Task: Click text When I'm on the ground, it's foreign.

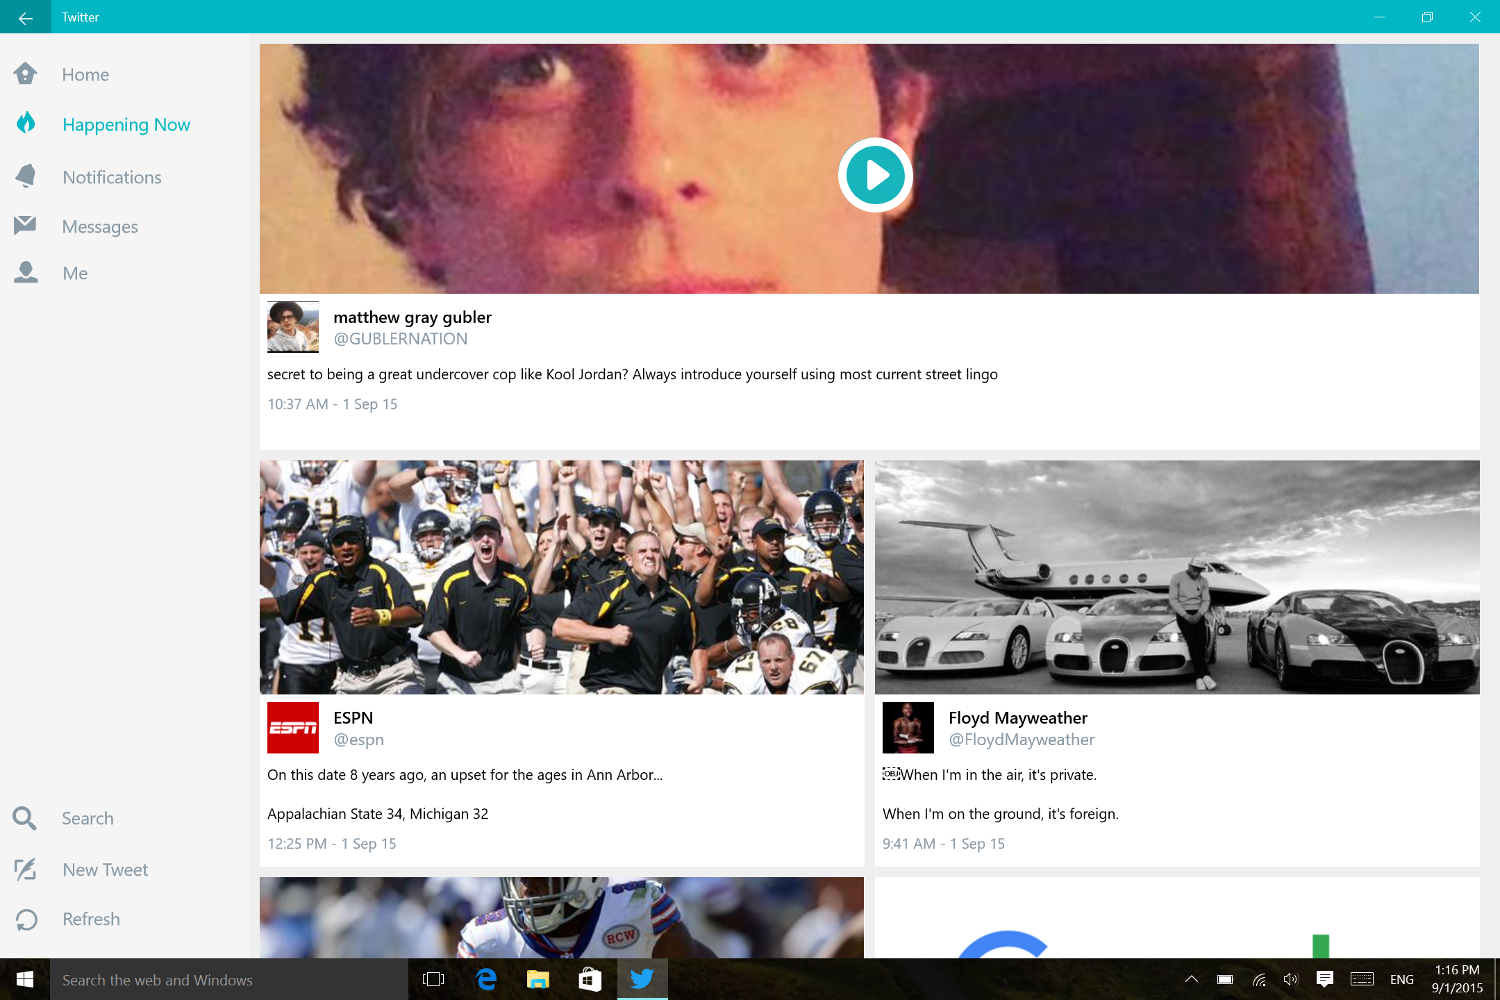Action: tap(1001, 814)
